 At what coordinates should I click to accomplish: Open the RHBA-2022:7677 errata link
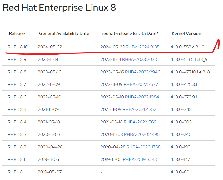pyautogui.click(x=141, y=84)
